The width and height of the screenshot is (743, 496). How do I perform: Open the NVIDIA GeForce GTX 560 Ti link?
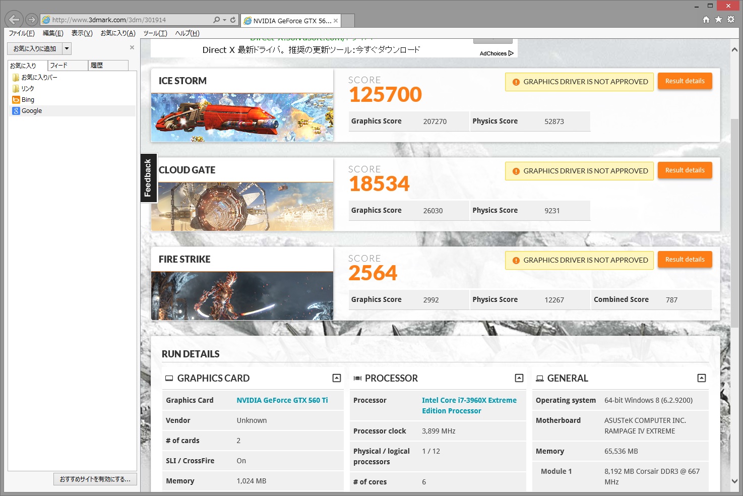click(x=282, y=400)
